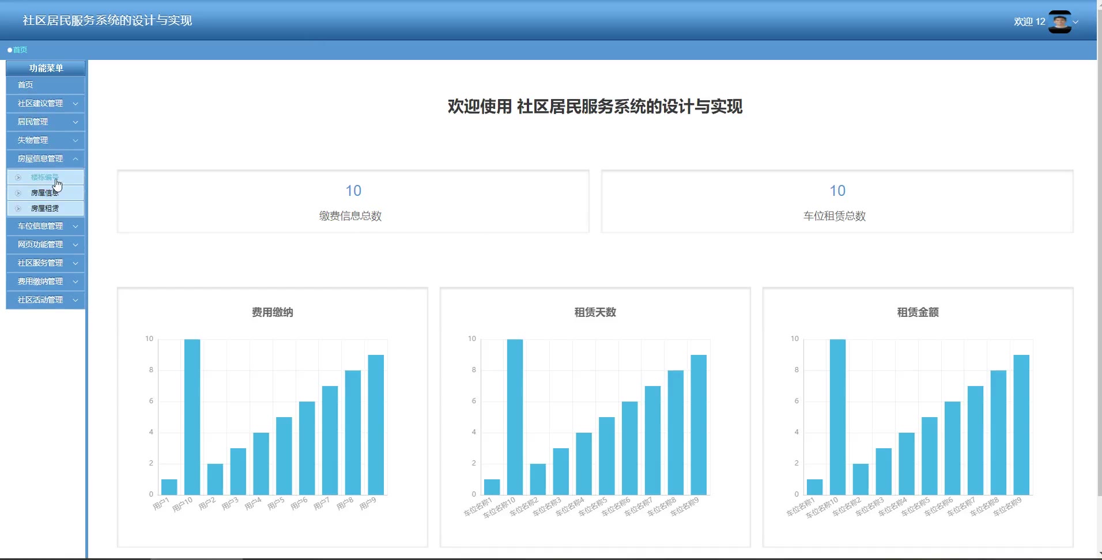Click the 失物管理 chevron icon

tap(76, 141)
